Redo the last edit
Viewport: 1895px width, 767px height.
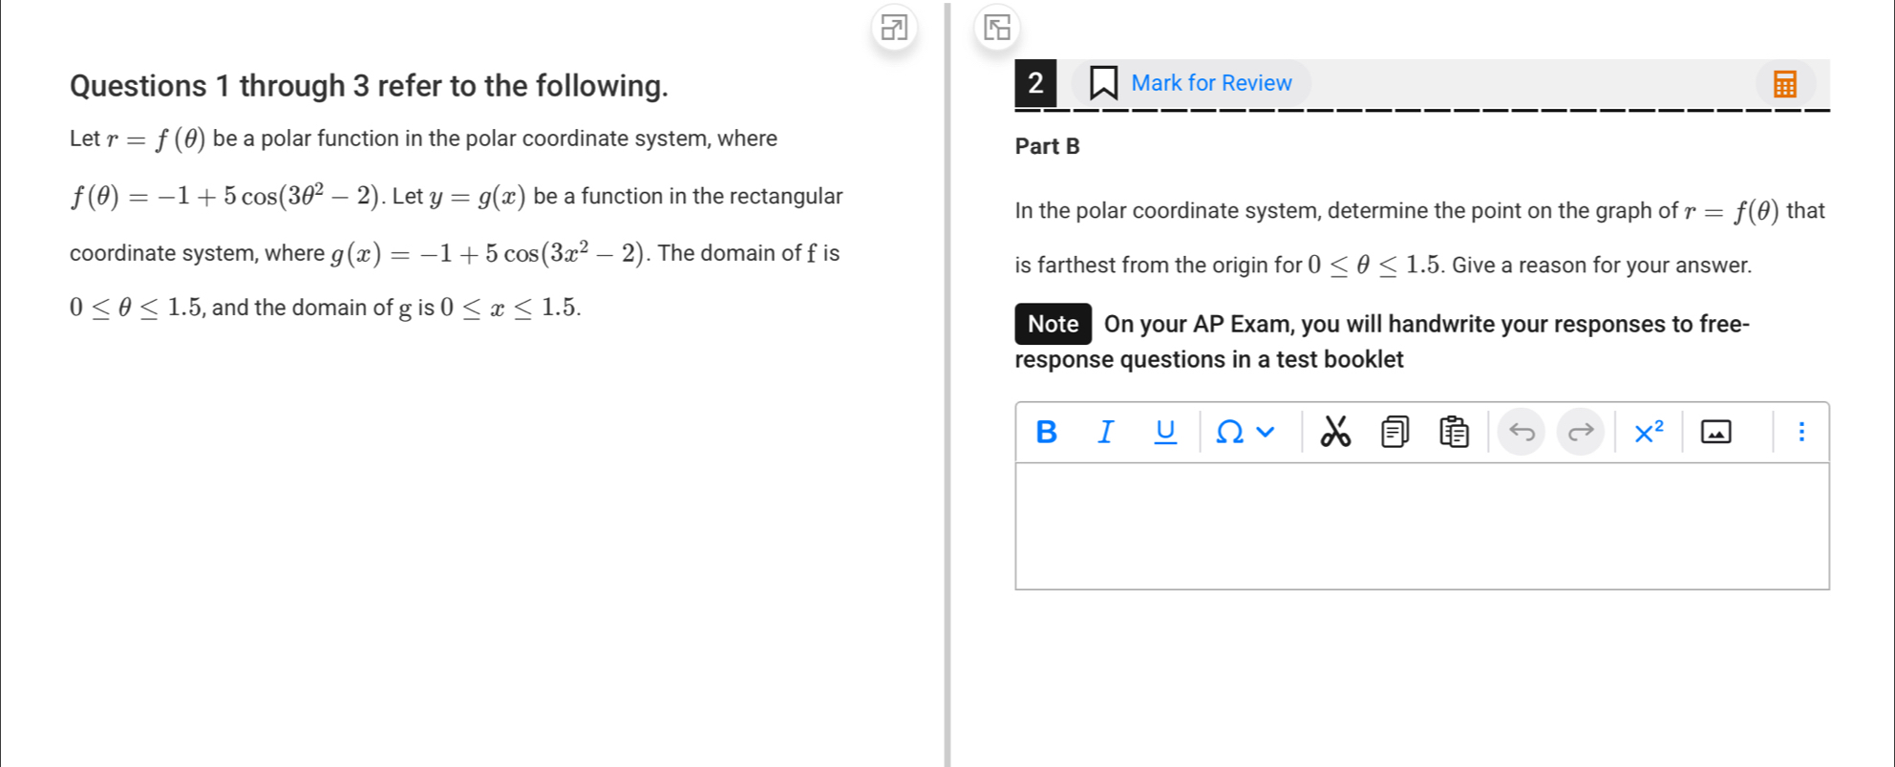[x=1581, y=433]
